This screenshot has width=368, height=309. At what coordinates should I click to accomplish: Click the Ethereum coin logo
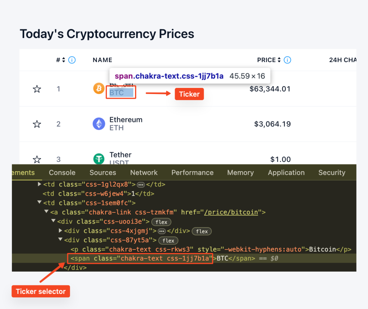[x=99, y=123]
